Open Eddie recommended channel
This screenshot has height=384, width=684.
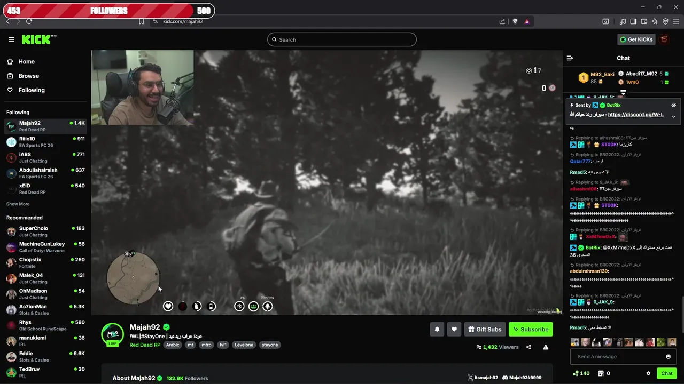45,357
